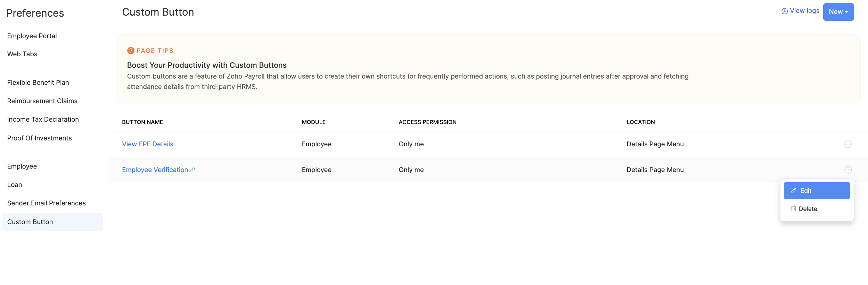Open View logs
The height and width of the screenshot is (285, 868).
(x=804, y=11)
